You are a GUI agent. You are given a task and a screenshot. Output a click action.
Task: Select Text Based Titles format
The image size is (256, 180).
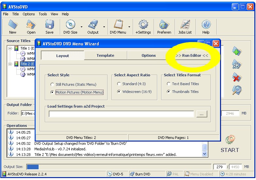click(x=169, y=84)
